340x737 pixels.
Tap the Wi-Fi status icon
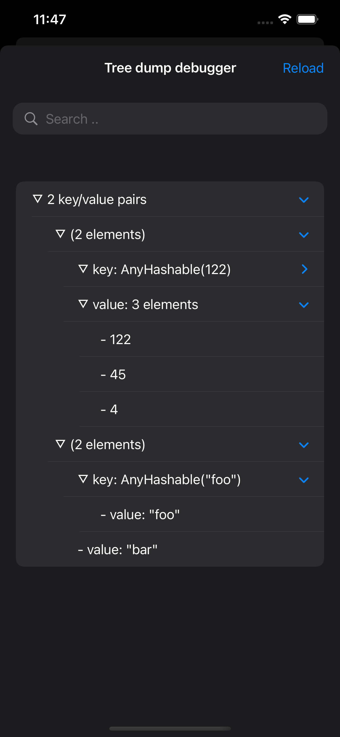[285, 19]
